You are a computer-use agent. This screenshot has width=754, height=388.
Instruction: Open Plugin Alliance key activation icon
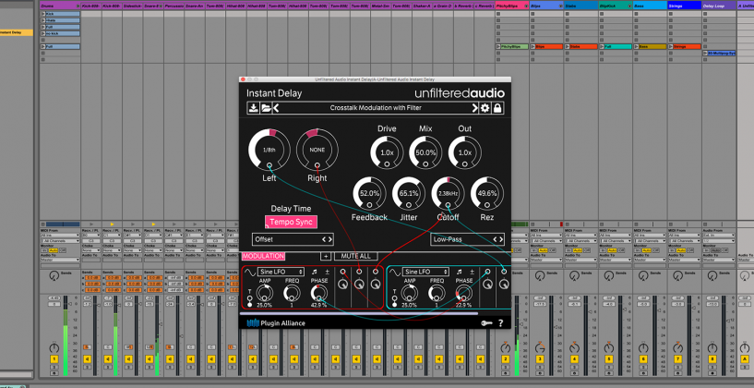click(x=486, y=323)
